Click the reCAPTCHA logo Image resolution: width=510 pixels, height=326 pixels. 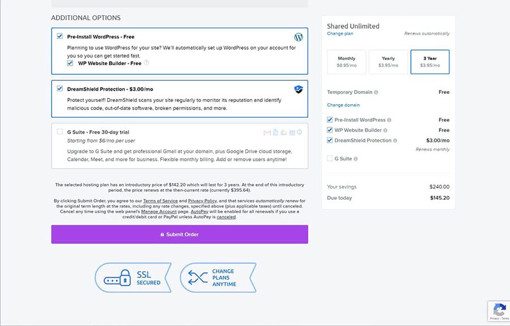[499, 310]
